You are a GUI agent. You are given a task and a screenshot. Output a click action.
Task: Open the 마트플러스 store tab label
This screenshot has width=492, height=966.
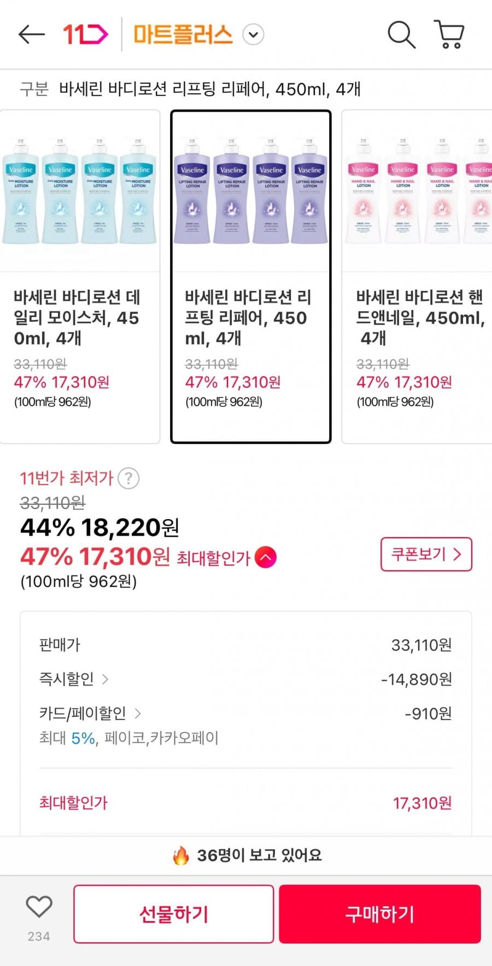click(183, 34)
